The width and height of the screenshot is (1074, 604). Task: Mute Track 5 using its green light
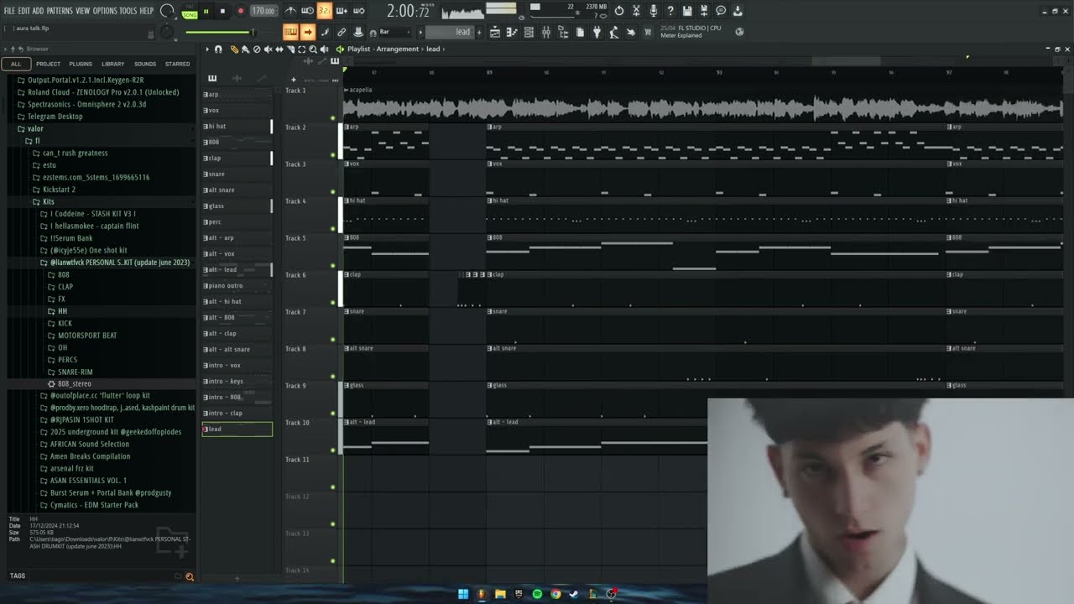pos(333,266)
